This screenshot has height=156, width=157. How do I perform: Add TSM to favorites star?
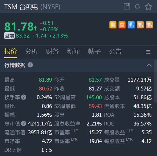click(148, 7)
